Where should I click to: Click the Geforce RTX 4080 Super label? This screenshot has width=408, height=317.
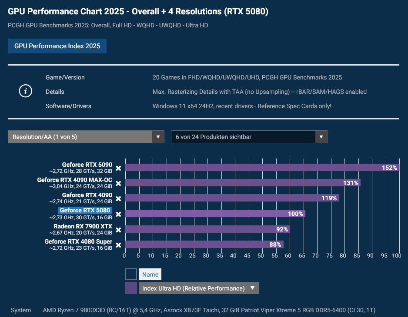coord(78,241)
